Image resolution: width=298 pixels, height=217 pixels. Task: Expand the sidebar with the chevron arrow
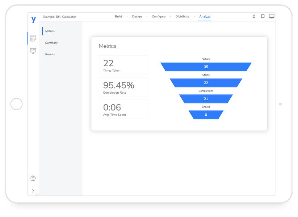coord(33,191)
